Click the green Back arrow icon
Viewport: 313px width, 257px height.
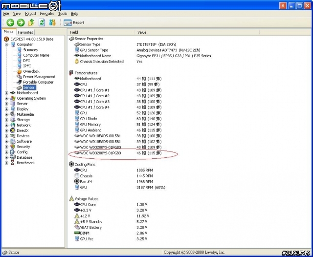[10, 22]
